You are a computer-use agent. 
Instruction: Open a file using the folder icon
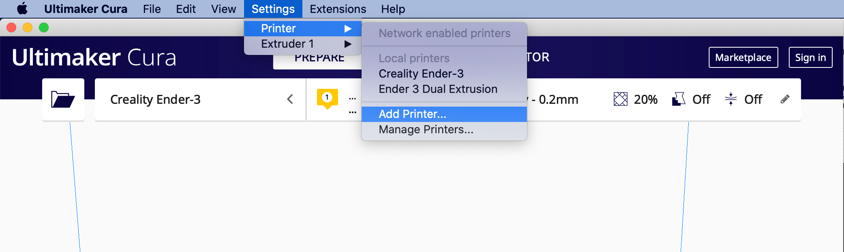[63, 99]
